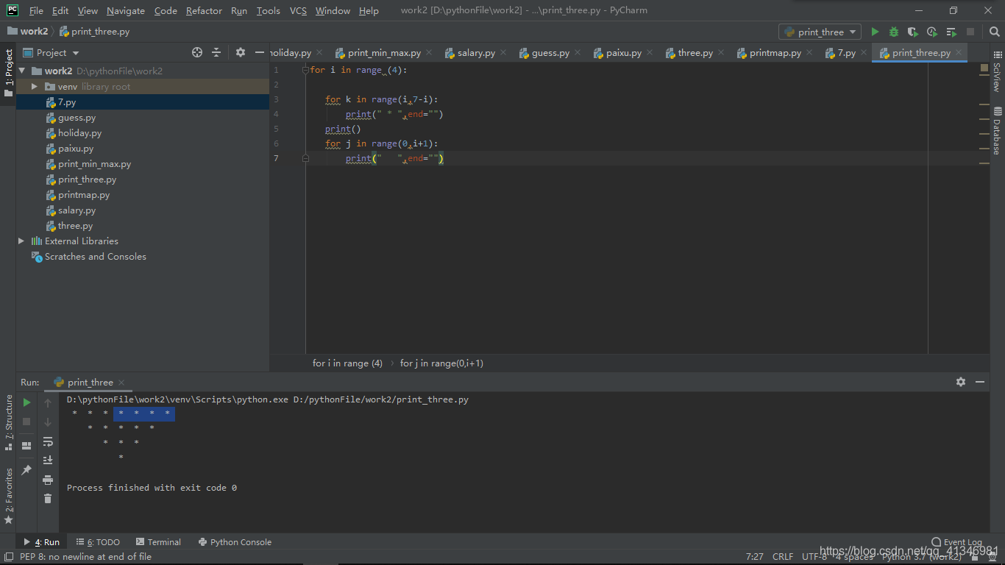This screenshot has height=565, width=1005.
Task: Open the Terminal tool window
Action: pyautogui.click(x=157, y=542)
